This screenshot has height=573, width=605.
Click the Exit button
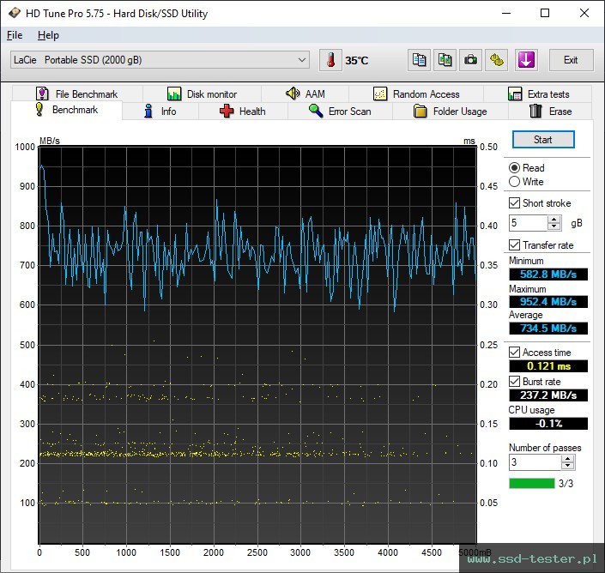[571, 60]
